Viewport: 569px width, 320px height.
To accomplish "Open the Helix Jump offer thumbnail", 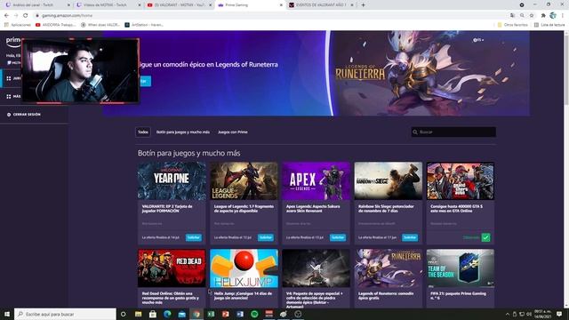I will tap(244, 268).
